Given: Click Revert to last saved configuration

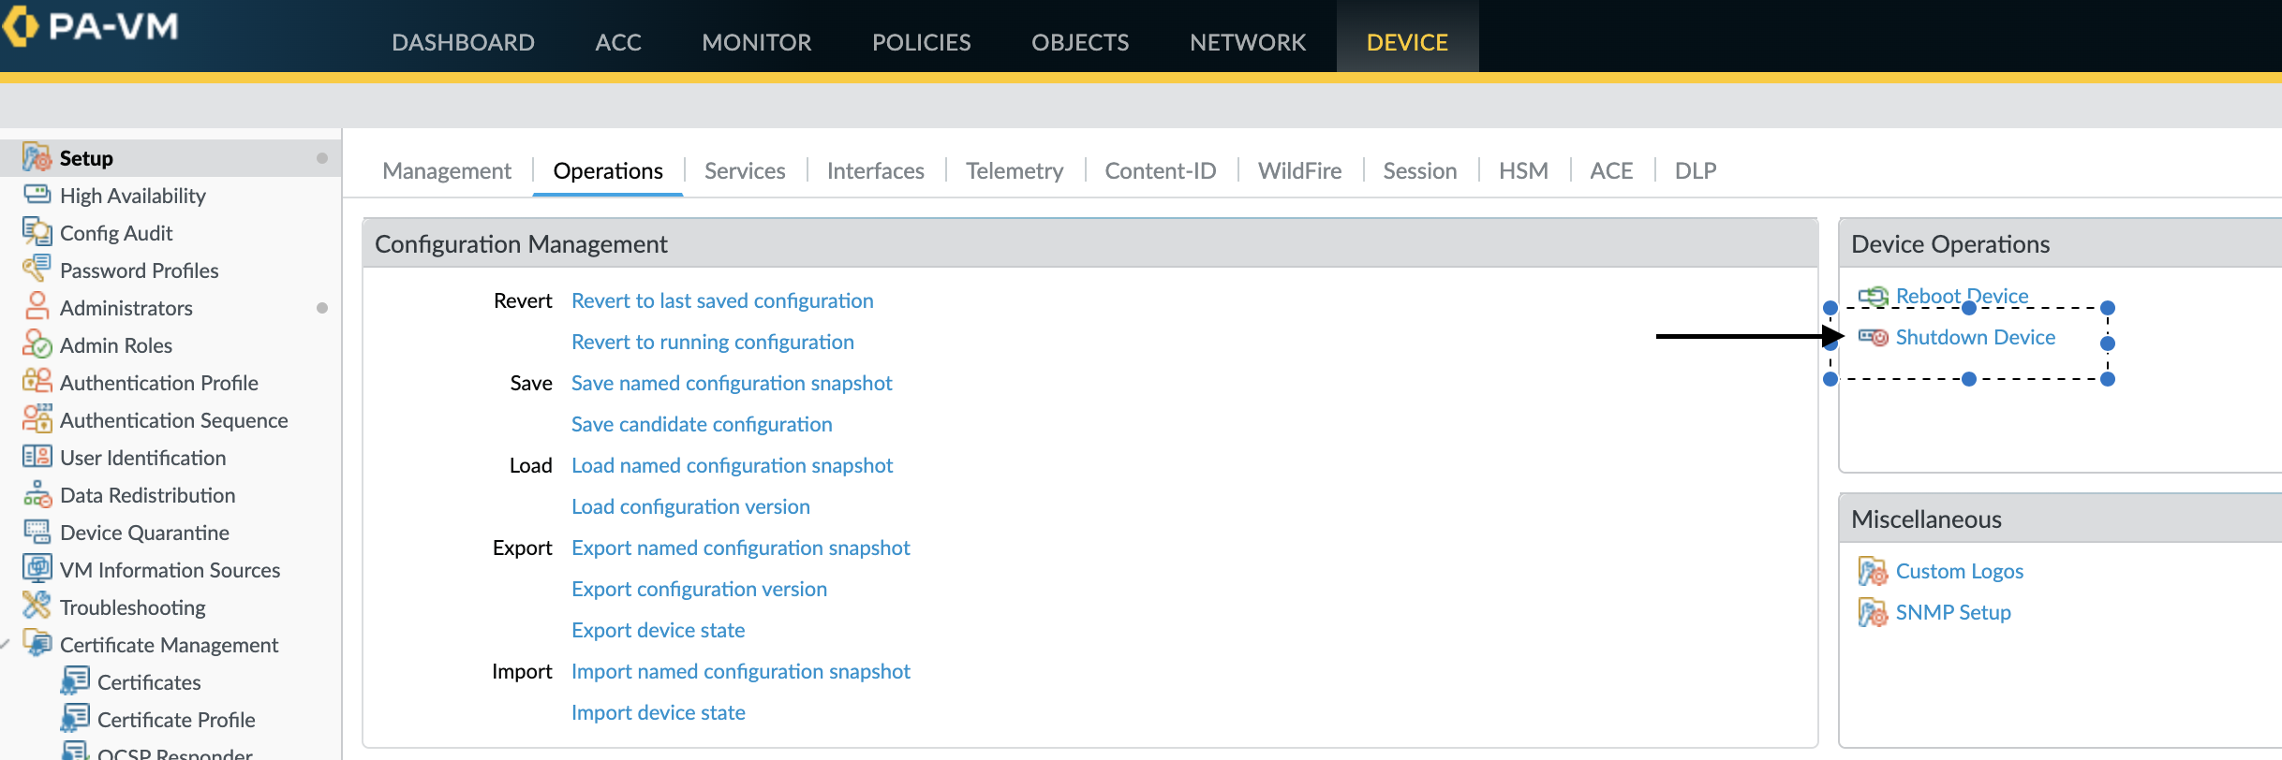Looking at the screenshot, I should coord(722,300).
